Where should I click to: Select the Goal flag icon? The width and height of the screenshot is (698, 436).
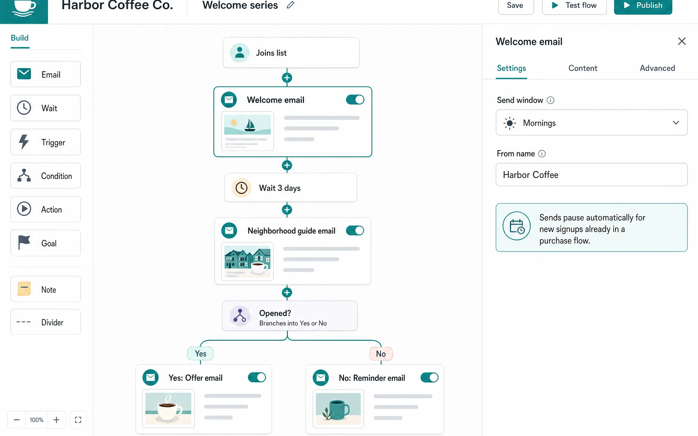24,242
